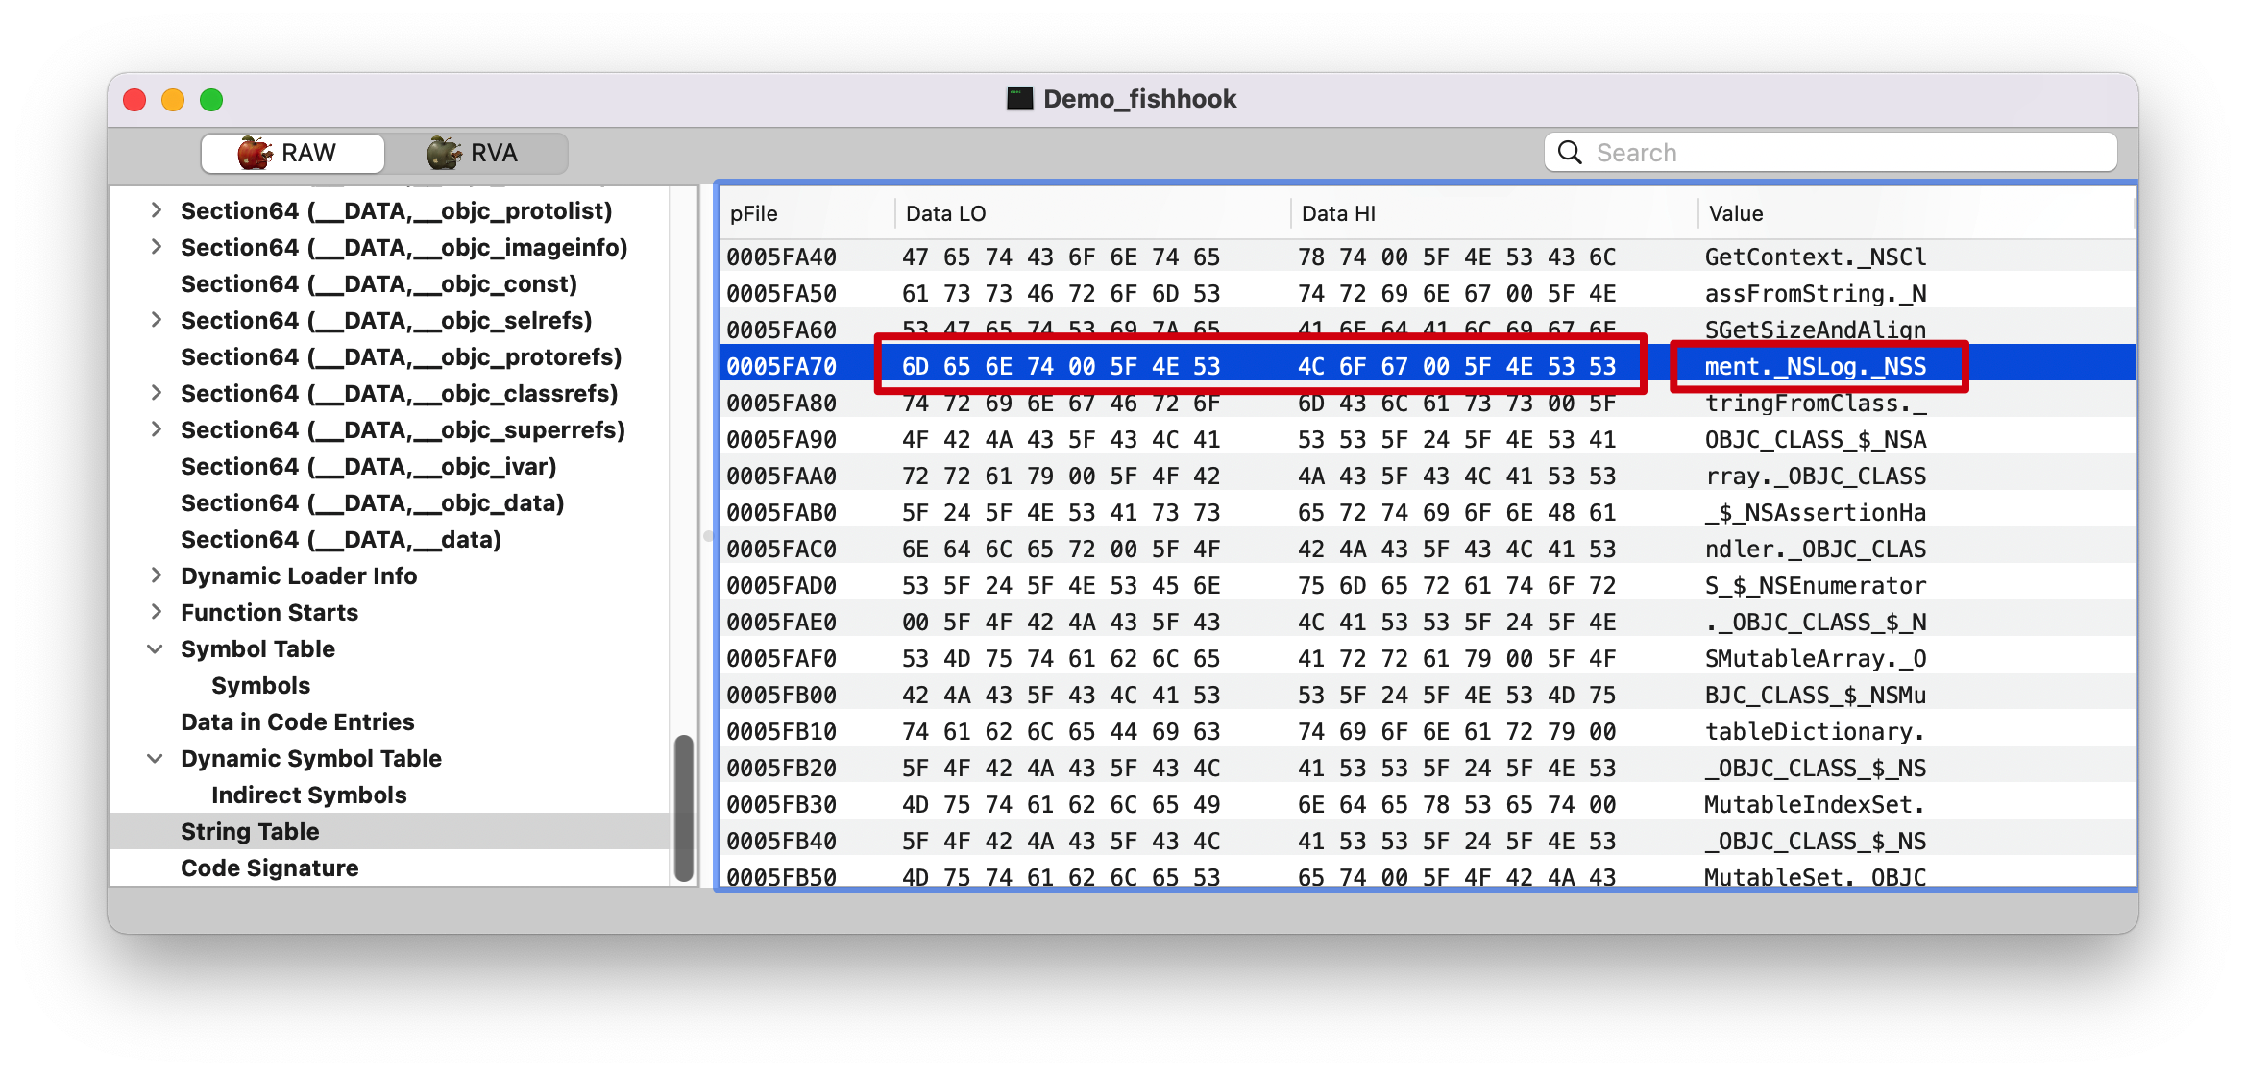Select Data in Code Entries
Viewport: 2246px width, 1076px height.
(297, 721)
